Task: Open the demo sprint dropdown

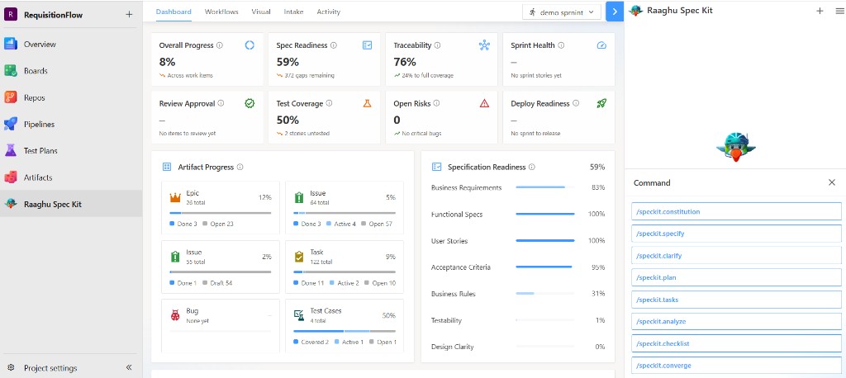Action: 562,12
